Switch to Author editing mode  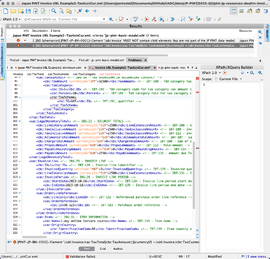(118, 249)
